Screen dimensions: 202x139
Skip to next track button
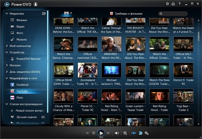pyautogui.click(x=108, y=133)
